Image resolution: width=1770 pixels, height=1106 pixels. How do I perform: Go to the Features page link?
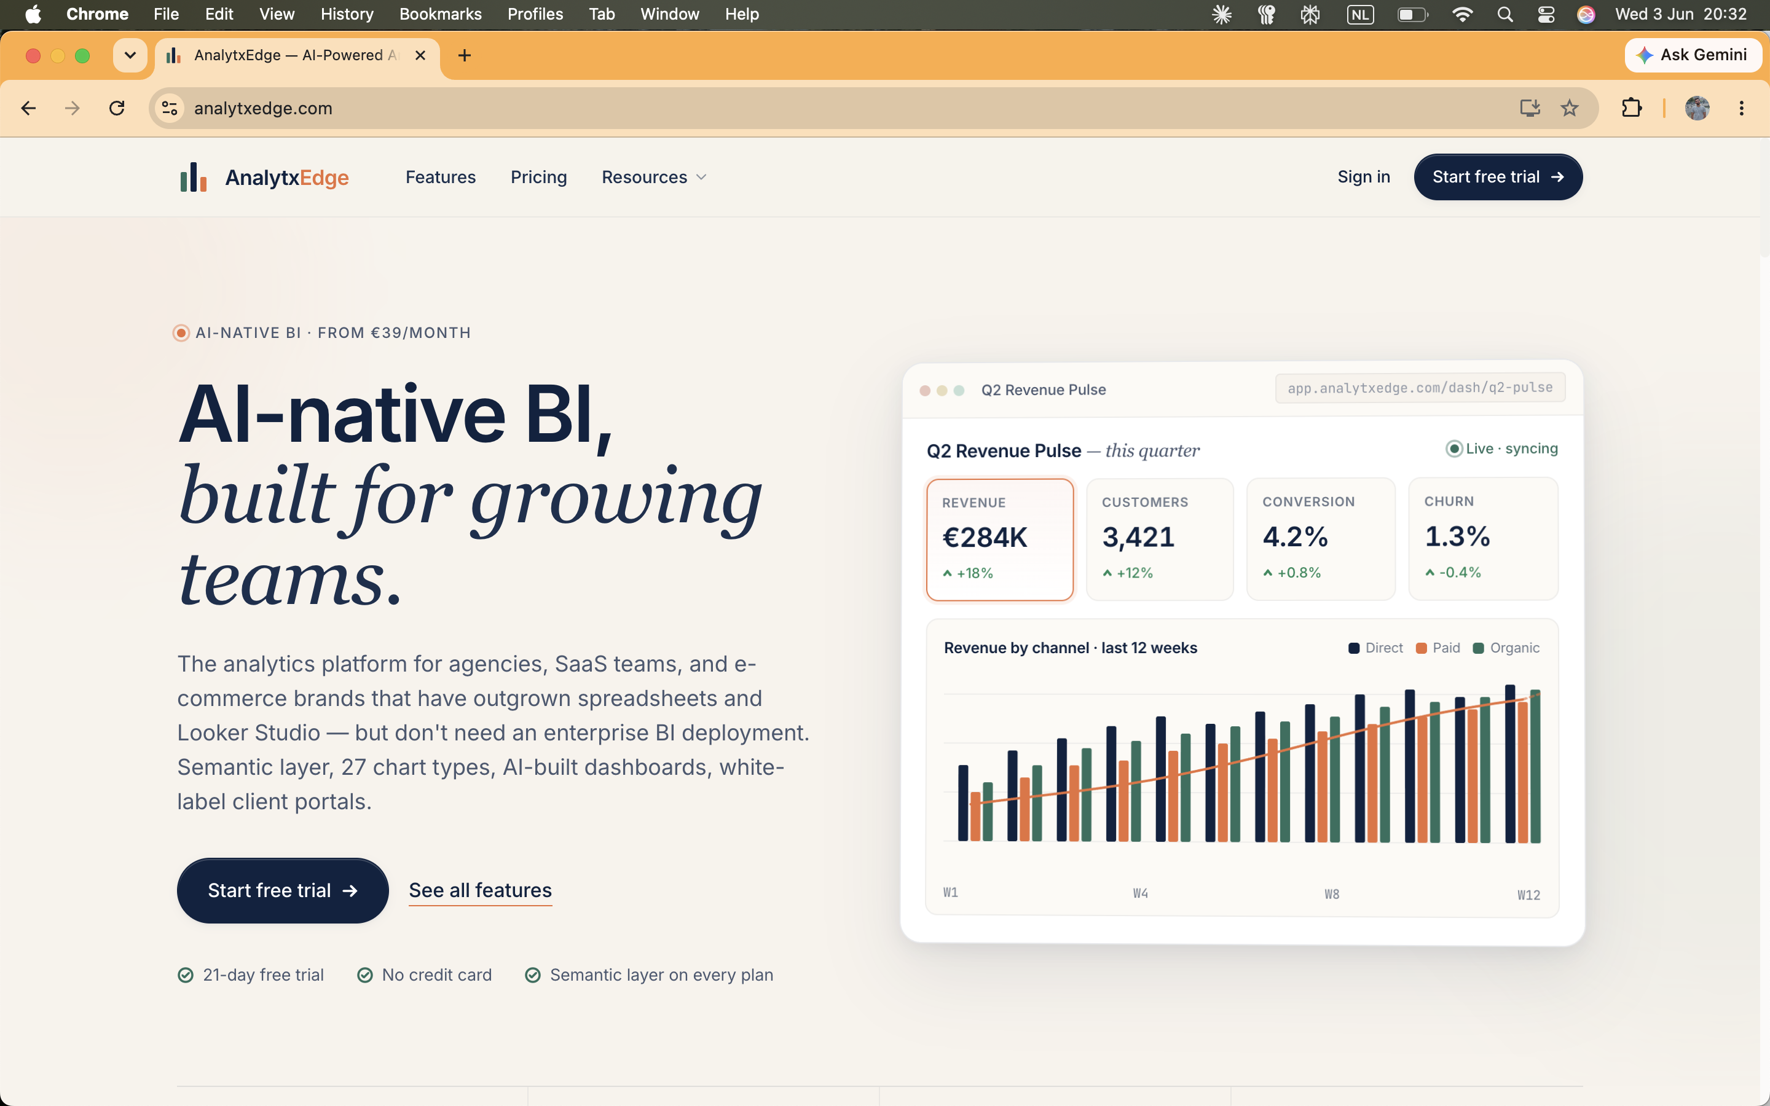pos(440,177)
